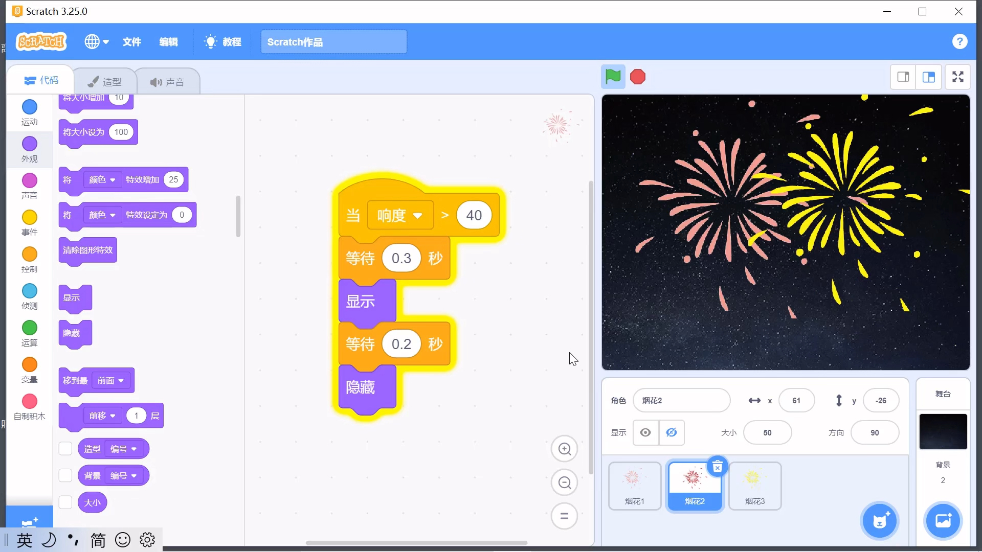Click green flag to run project

612,76
